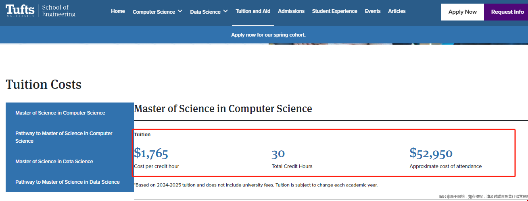Select the sidebar Master of Science in Computer Science tab

click(x=60, y=113)
